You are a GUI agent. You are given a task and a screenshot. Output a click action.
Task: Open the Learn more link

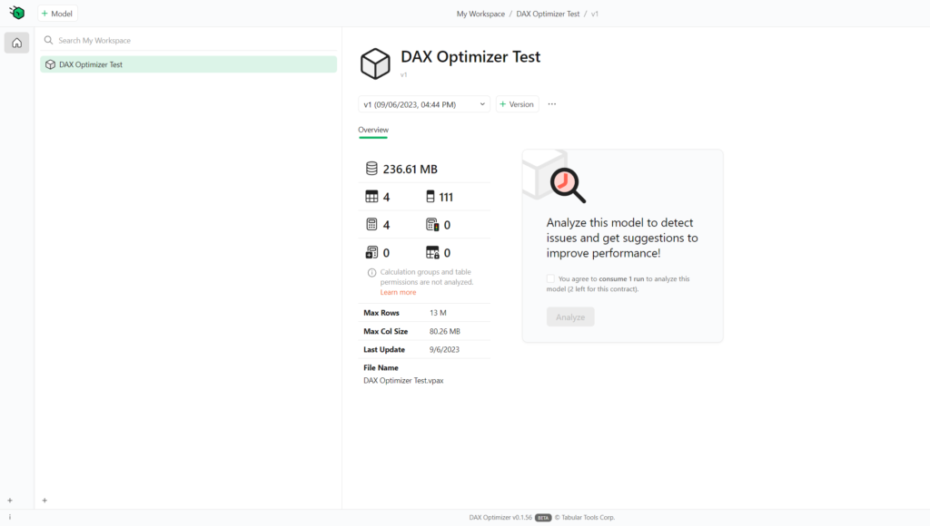pyautogui.click(x=398, y=292)
